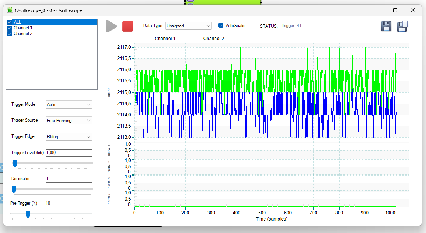The image size is (426, 233).
Task: Open the Trigger Mode dropdown
Action: coord(69,105)
